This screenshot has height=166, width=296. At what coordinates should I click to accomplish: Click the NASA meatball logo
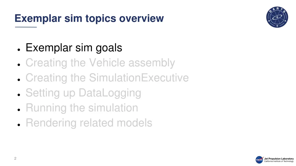259,160
